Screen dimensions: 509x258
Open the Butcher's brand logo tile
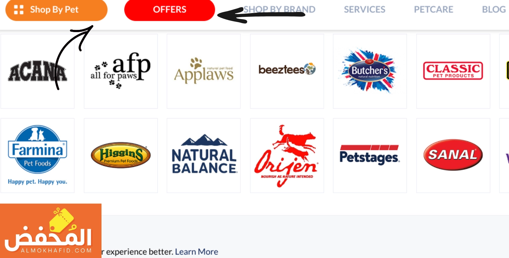pyautogui.click(x=370, y=71)
